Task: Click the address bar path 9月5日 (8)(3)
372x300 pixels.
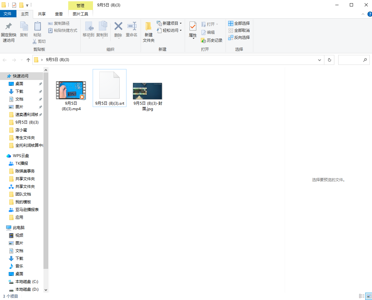Action: 57,60
